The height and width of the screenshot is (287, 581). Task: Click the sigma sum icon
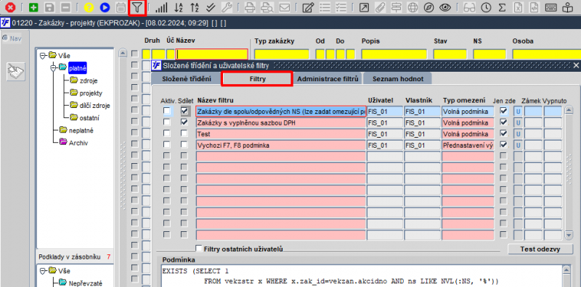tap(502, 7)
